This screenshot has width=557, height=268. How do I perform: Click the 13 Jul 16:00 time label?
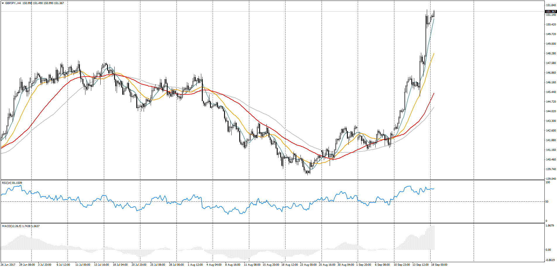coord(102,265)
